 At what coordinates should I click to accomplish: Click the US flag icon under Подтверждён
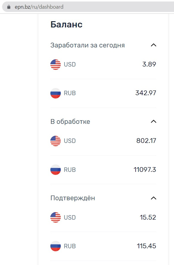(x=55, y=217)
